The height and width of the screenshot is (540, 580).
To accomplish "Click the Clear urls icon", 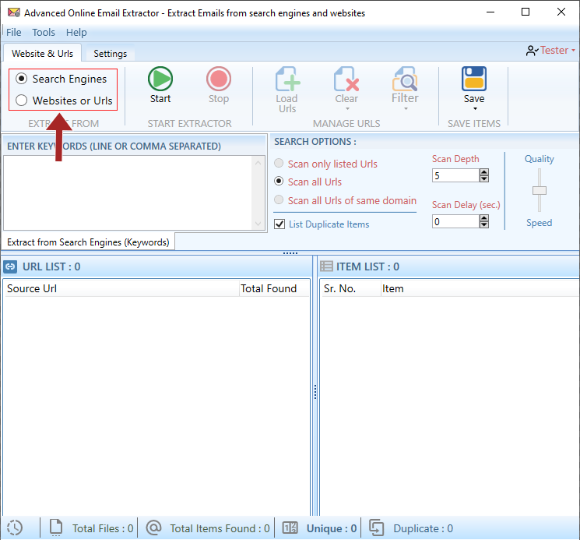I will pos(346,79).
